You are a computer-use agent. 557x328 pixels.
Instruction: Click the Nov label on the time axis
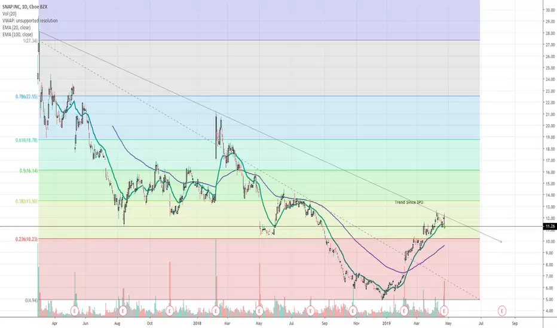coord(356,323)
